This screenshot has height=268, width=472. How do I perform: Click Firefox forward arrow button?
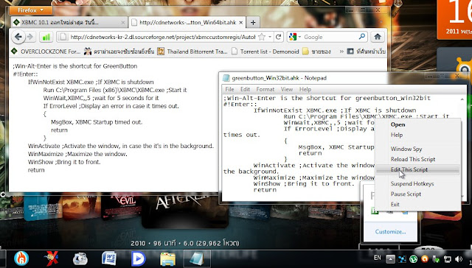[x=30, y=37]
